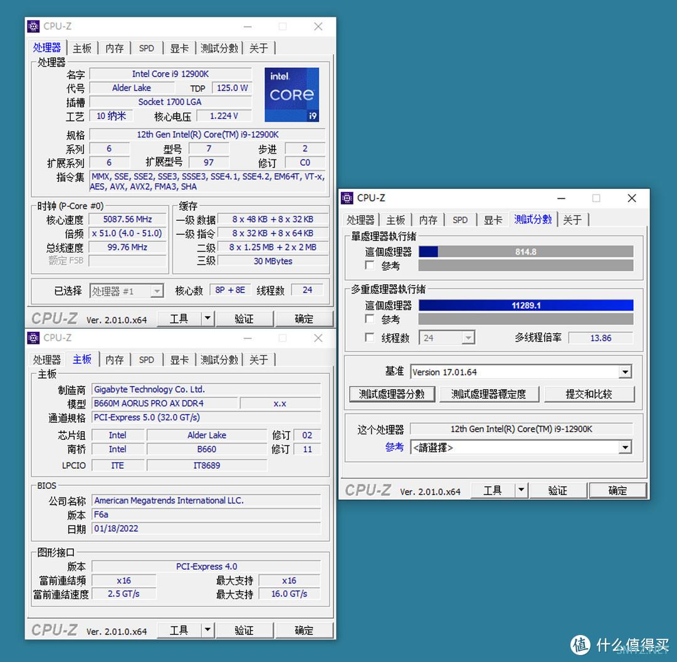
Task: Switch to 处理器 tab in benchmark window
Action: [x=360, y=220]
